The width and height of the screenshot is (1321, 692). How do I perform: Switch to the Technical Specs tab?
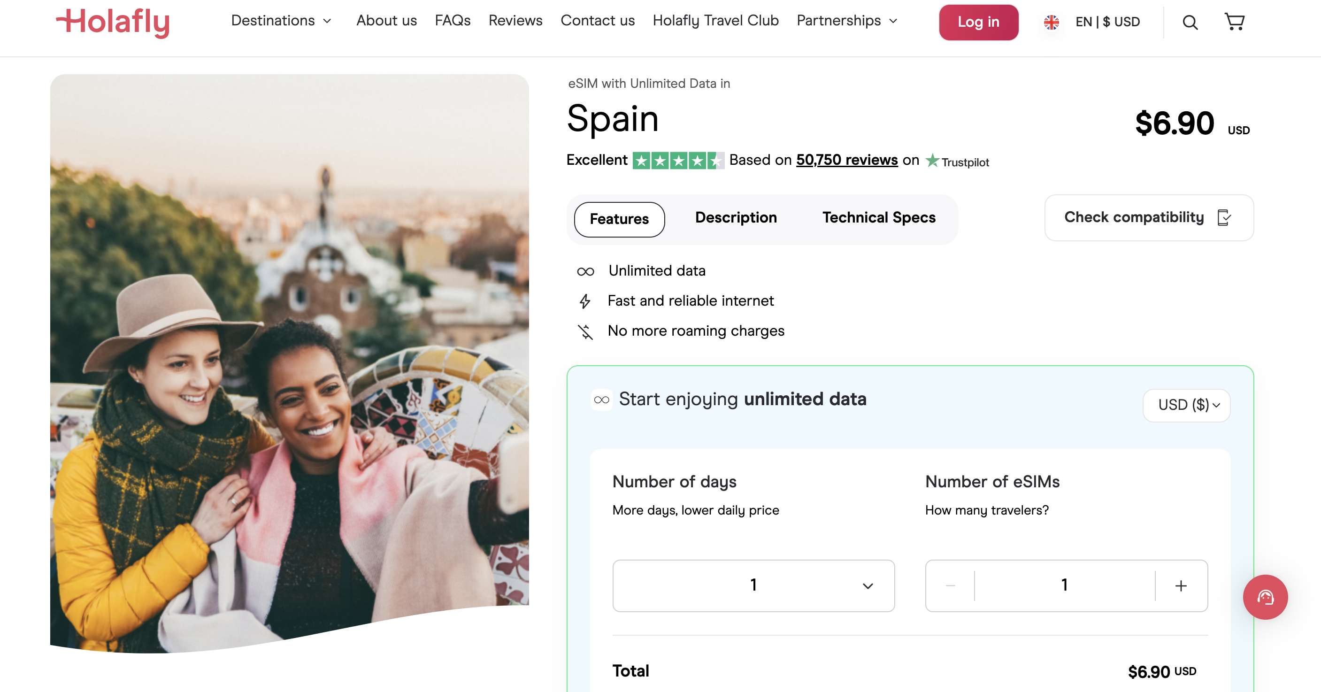[878, 217]
